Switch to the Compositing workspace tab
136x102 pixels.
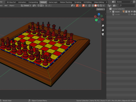click(x=33, y=2)
